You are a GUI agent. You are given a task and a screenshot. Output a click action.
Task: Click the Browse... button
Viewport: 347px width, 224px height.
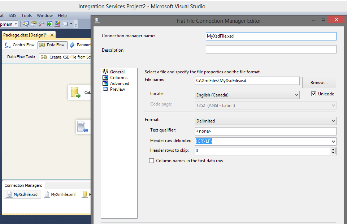[319, 83]
